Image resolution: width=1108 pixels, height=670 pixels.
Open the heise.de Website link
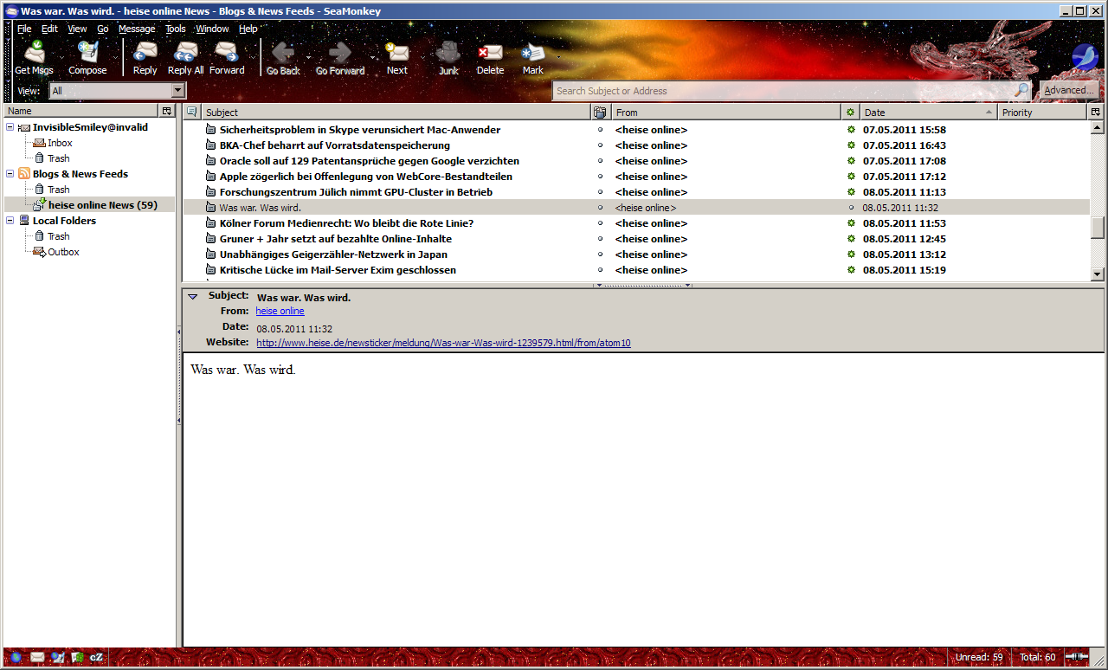443,343
